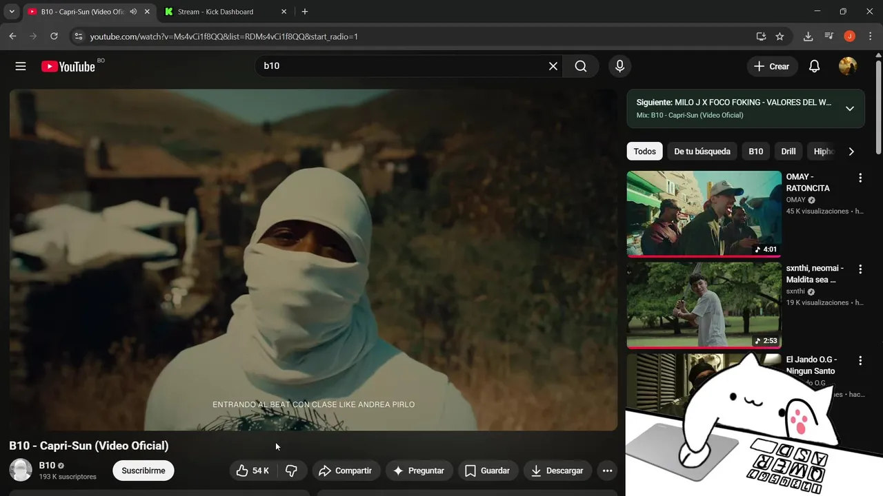Mute tab via speaker icon on YouTube tab
Viewport: 883px width, 496px height.
133,12
